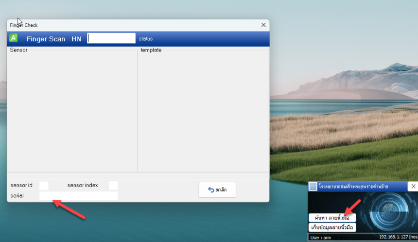Click the ยกเลิก cancel button
Image resolution: width=418 pixels, height=242 pixels.
coord(217,190)
